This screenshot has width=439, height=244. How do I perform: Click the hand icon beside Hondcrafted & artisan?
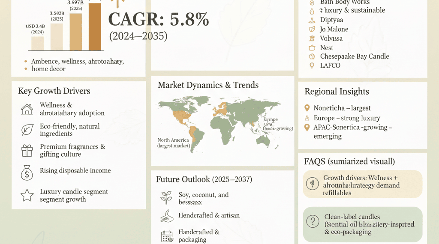pos(167,216)
